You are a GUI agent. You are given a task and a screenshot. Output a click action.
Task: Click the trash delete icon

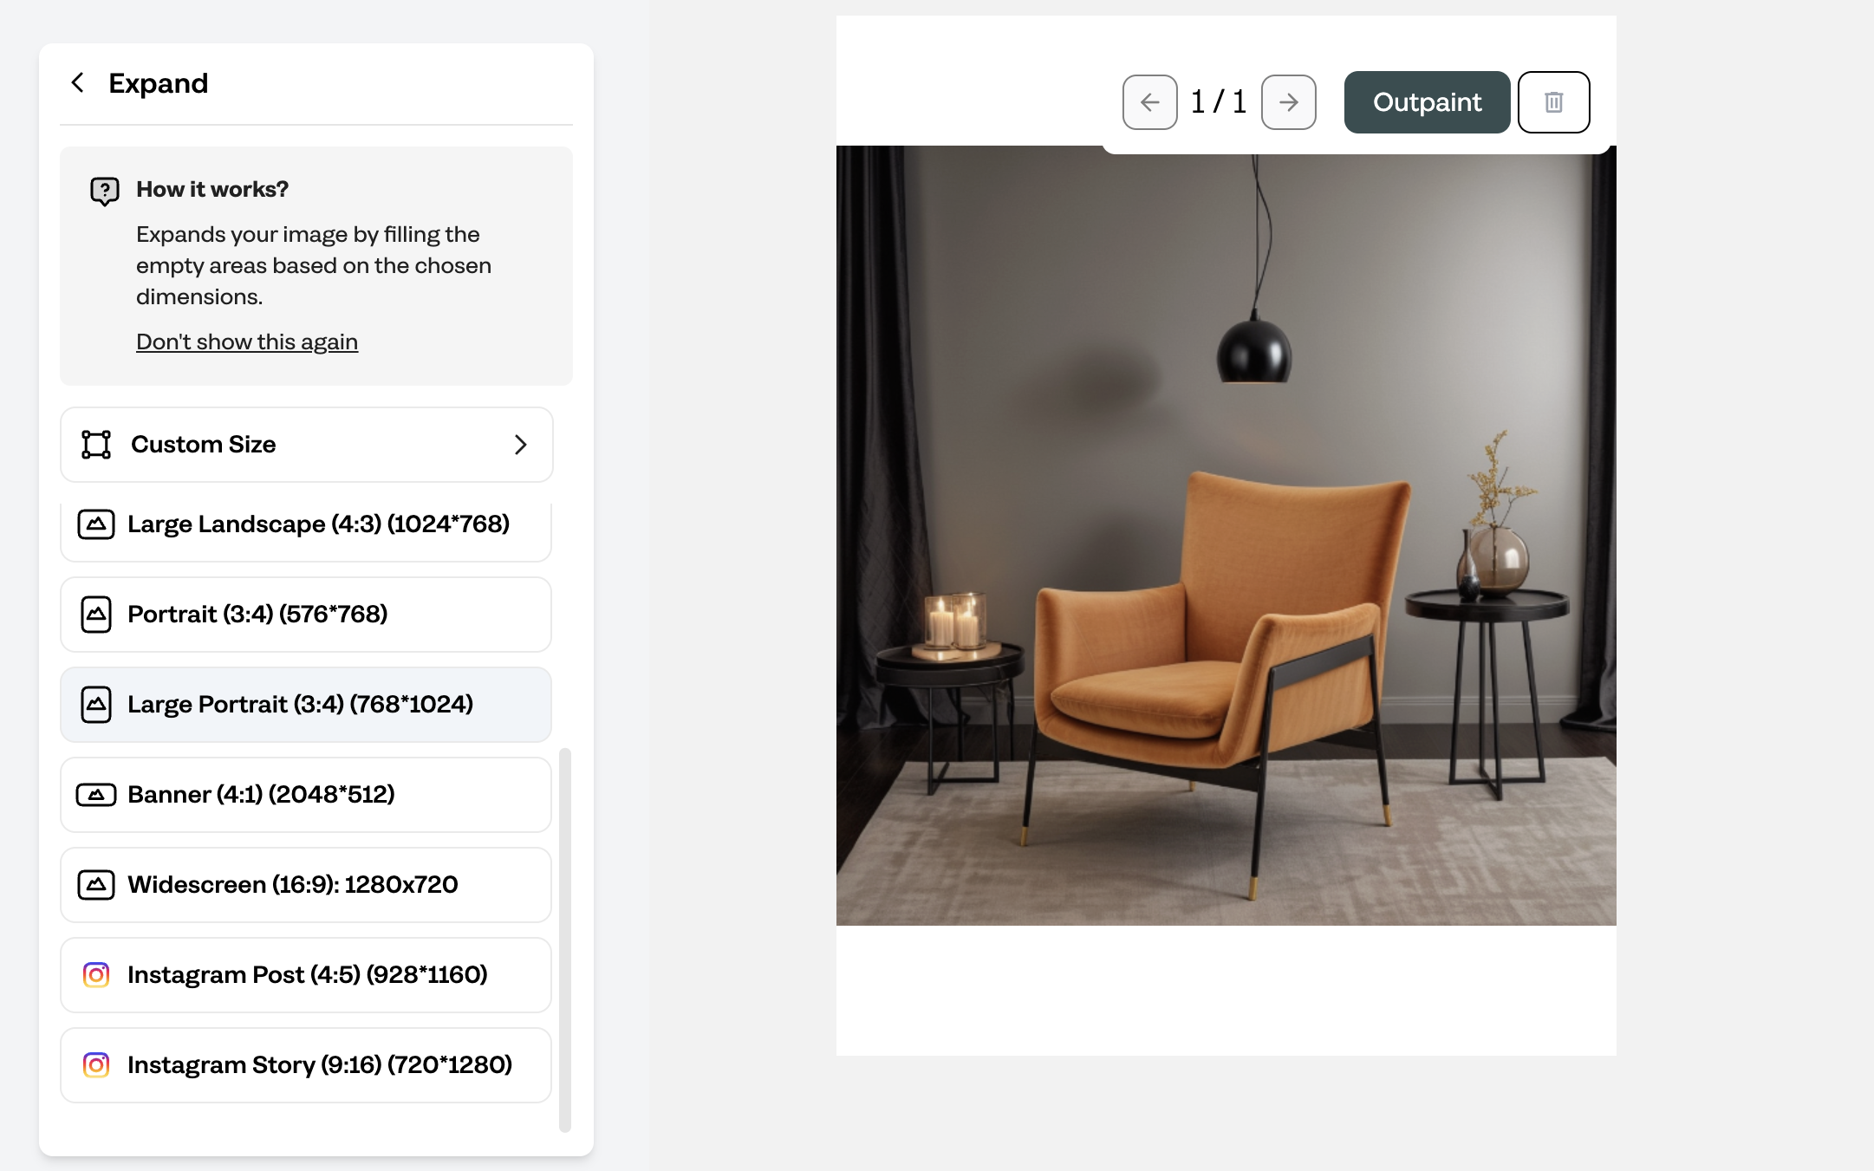pyautogui.click(x=1553, y=102)
